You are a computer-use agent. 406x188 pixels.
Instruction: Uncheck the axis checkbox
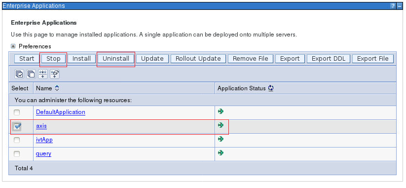coord(17,126)
